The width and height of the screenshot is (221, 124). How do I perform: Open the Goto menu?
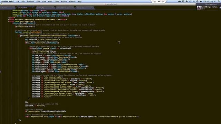click(50, 1)
